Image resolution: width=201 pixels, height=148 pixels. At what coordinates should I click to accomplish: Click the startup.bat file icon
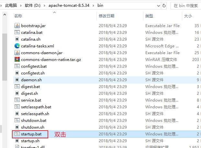[x=17, y=134]
